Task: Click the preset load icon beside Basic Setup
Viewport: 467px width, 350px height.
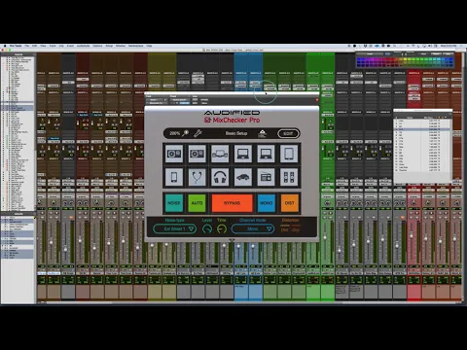Action: [262, 133]
